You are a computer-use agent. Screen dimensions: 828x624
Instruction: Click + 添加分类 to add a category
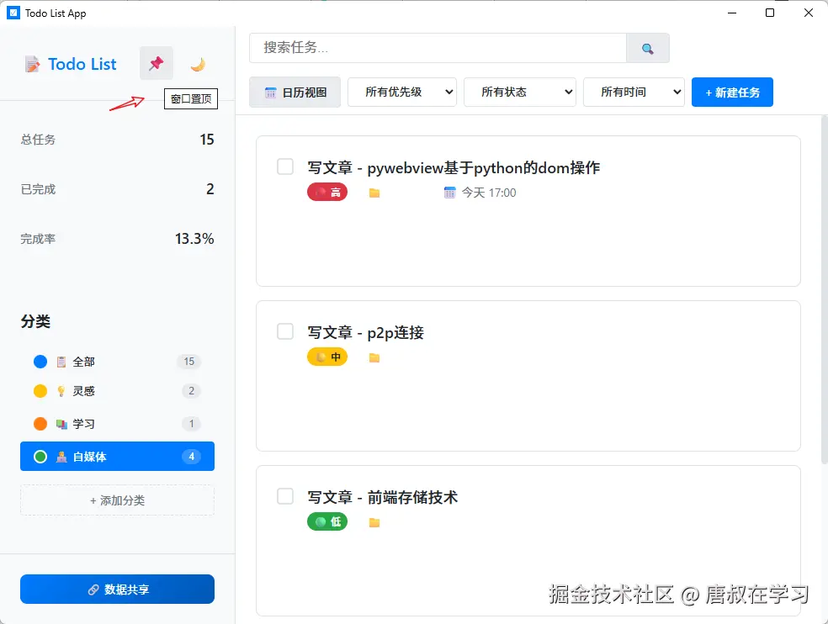[117, 500]
